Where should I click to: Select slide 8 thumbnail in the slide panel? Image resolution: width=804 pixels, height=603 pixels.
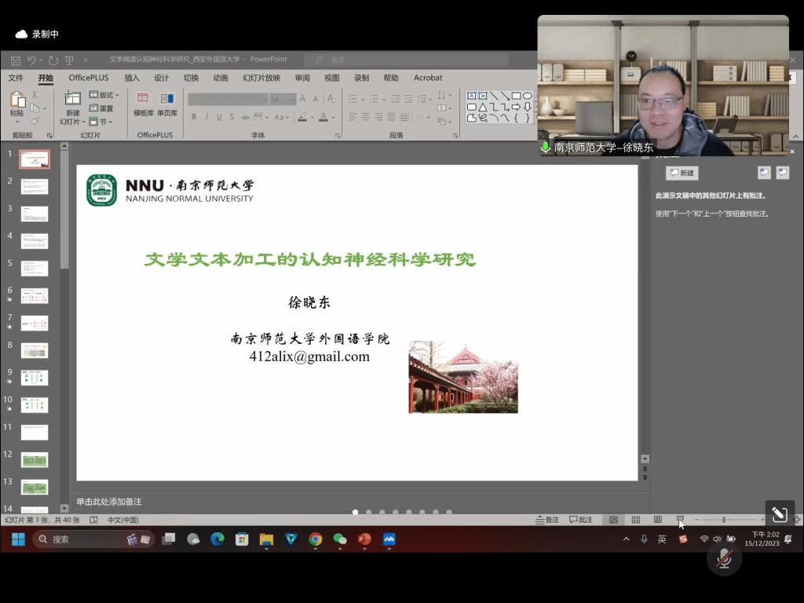coord(35,350)
